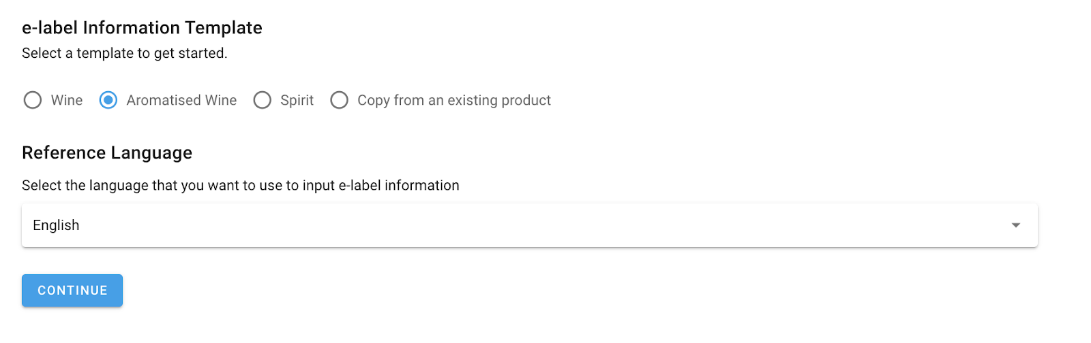Choose the Spirit template radio button

pos(263,100)
